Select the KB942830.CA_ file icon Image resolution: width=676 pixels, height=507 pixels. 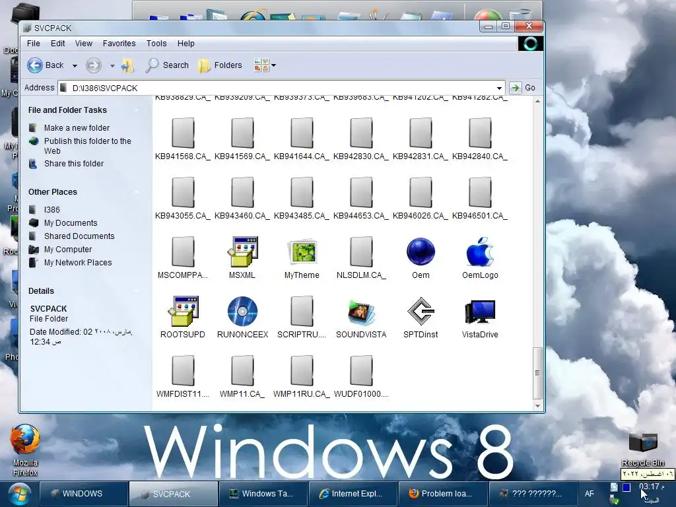click(x=361, y=133)
